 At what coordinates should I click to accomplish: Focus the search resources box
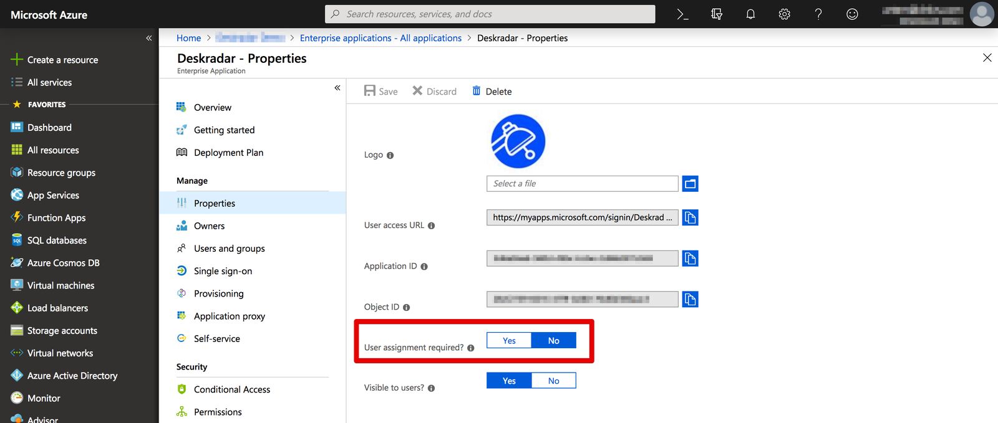pyautogui.click(x=490, y=14)
